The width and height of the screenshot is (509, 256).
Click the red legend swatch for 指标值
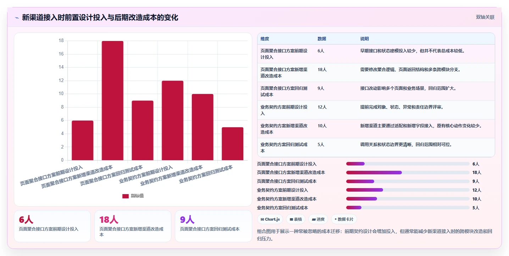tap(126, 196)
